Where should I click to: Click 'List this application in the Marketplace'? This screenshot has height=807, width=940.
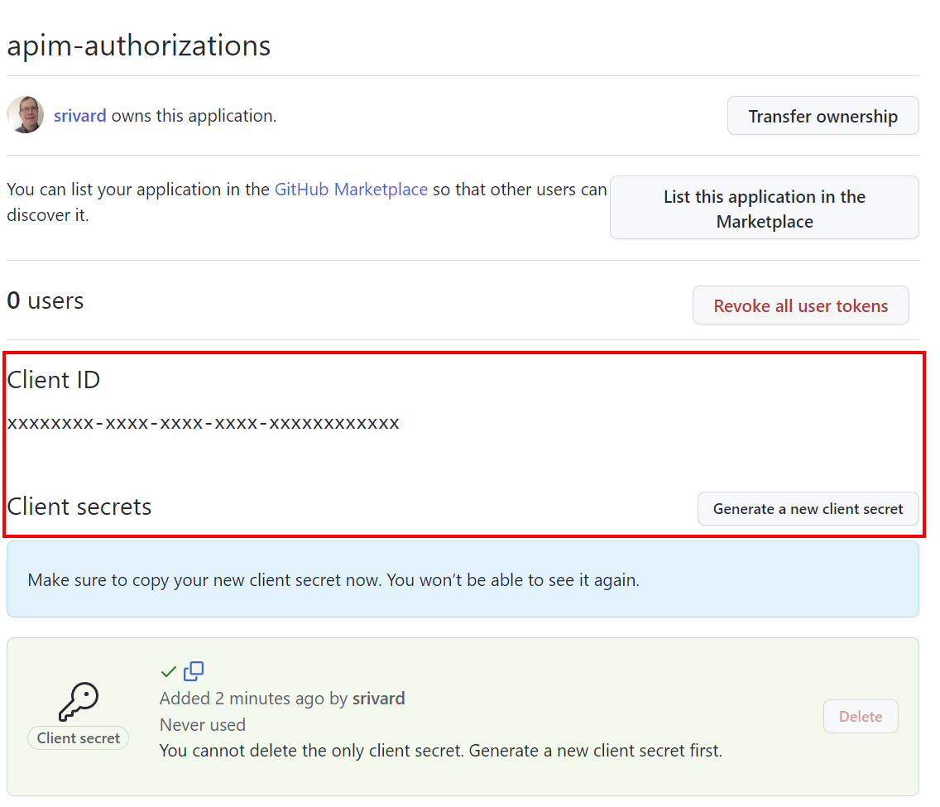pos(763,209)
